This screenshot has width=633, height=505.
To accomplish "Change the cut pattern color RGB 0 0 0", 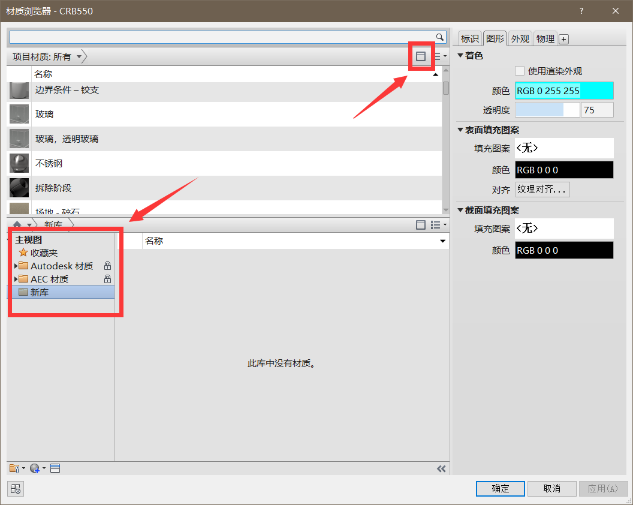I will 564,250.
